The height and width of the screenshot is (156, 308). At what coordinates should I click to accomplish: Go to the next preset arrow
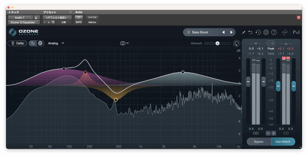tap(231, 32)
